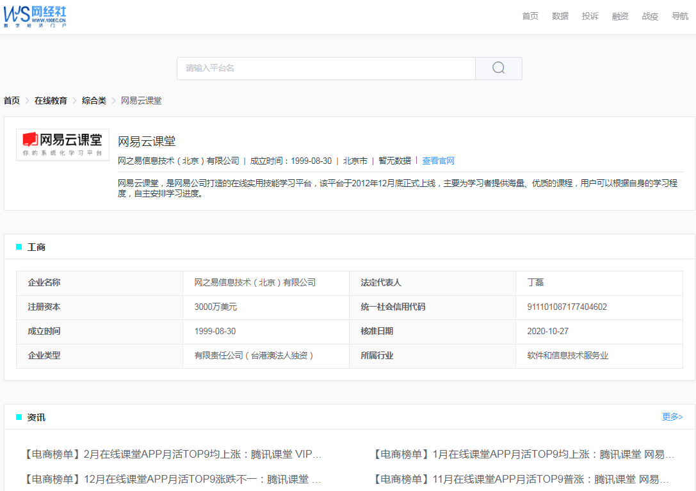Go to 综合类 breadcrumb link
Viewport: 696px width, 491px height.
[x=93, y=101]
